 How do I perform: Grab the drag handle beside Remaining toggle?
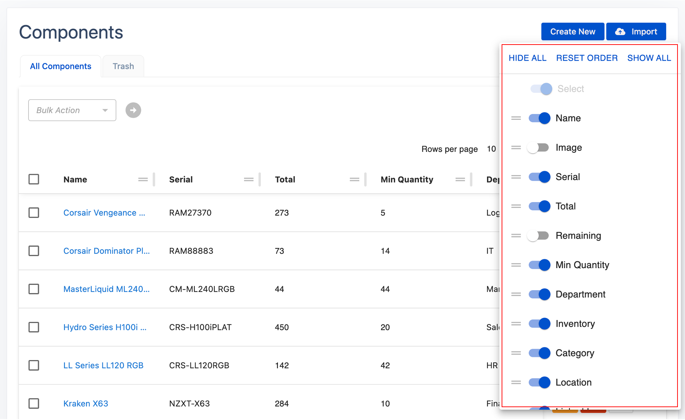tap(516, 236)
